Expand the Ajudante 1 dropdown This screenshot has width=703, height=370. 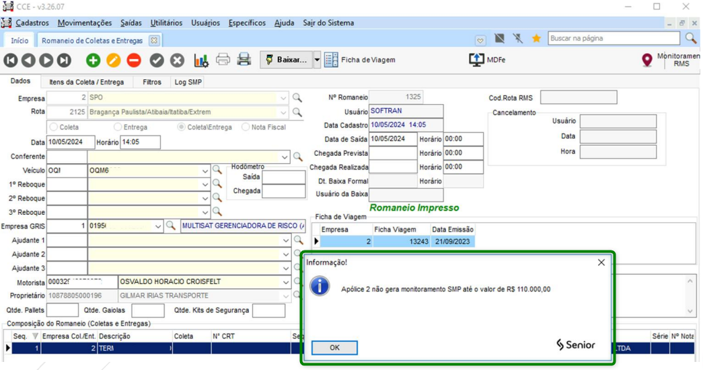click(285, 240)
